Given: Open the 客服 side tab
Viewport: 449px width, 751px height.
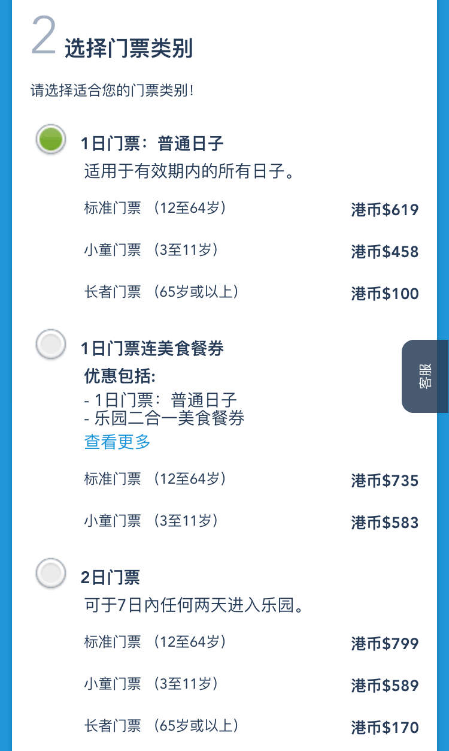Looking at the screenshot, I should (x=425, y=376).
